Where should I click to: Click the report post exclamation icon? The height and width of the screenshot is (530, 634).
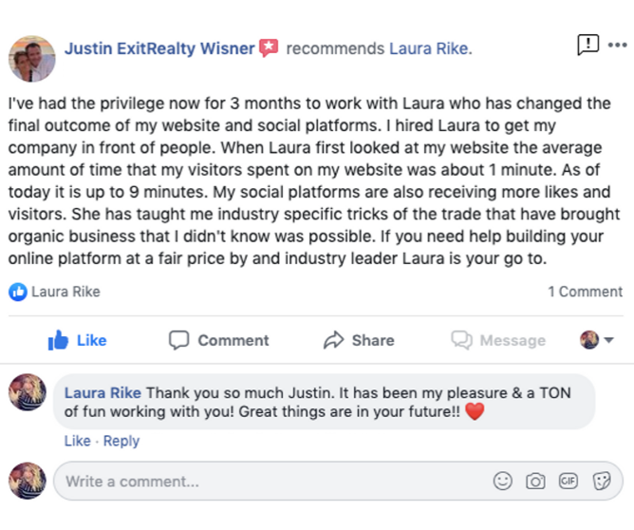coord(587,44)
